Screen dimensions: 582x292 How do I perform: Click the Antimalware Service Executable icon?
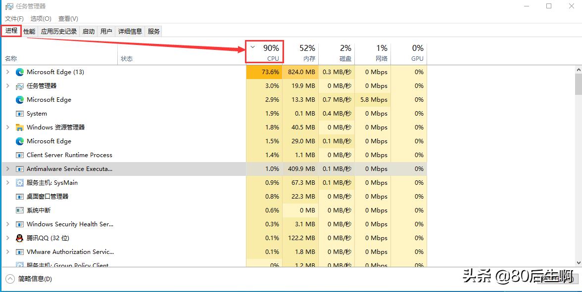click(20, 169)
